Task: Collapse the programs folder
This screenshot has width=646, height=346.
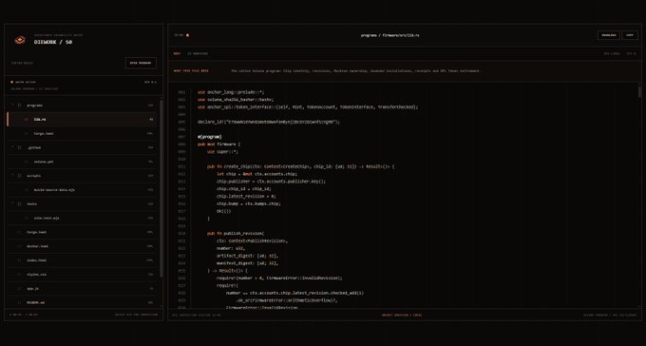Action: click(x=12, y=106)
